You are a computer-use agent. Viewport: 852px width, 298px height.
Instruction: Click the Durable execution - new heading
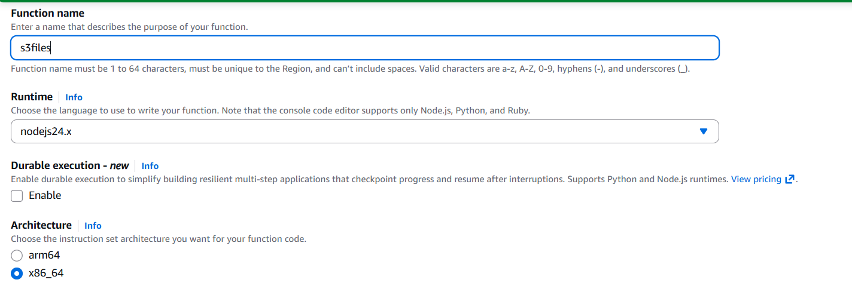[69, 165]
